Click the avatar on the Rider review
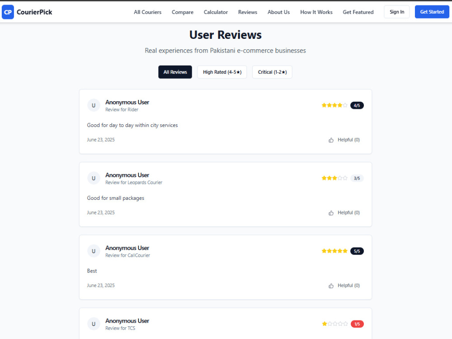Viewport: 452px width, 339px height. click(x=94, y=105)
